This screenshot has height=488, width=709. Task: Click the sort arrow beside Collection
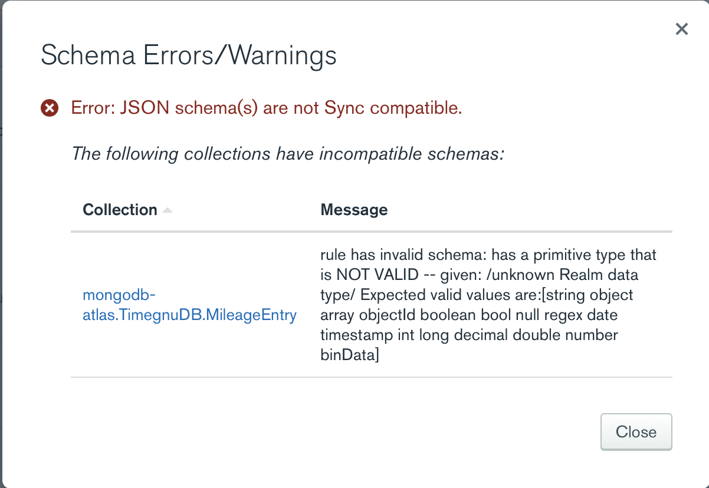coord(168,210)
